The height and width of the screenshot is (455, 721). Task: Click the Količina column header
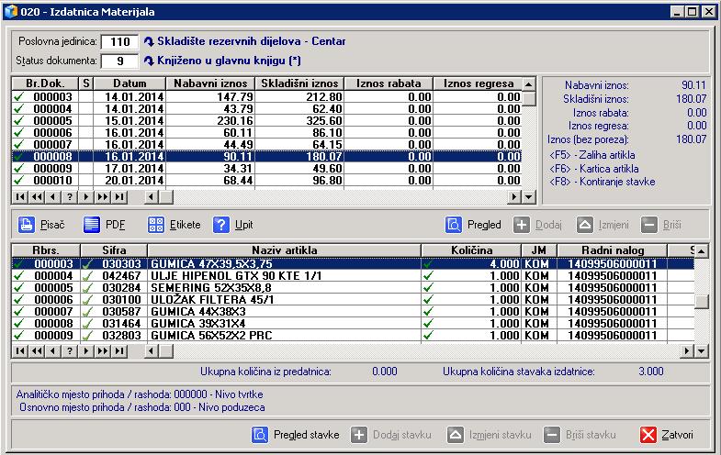(471, 250)
